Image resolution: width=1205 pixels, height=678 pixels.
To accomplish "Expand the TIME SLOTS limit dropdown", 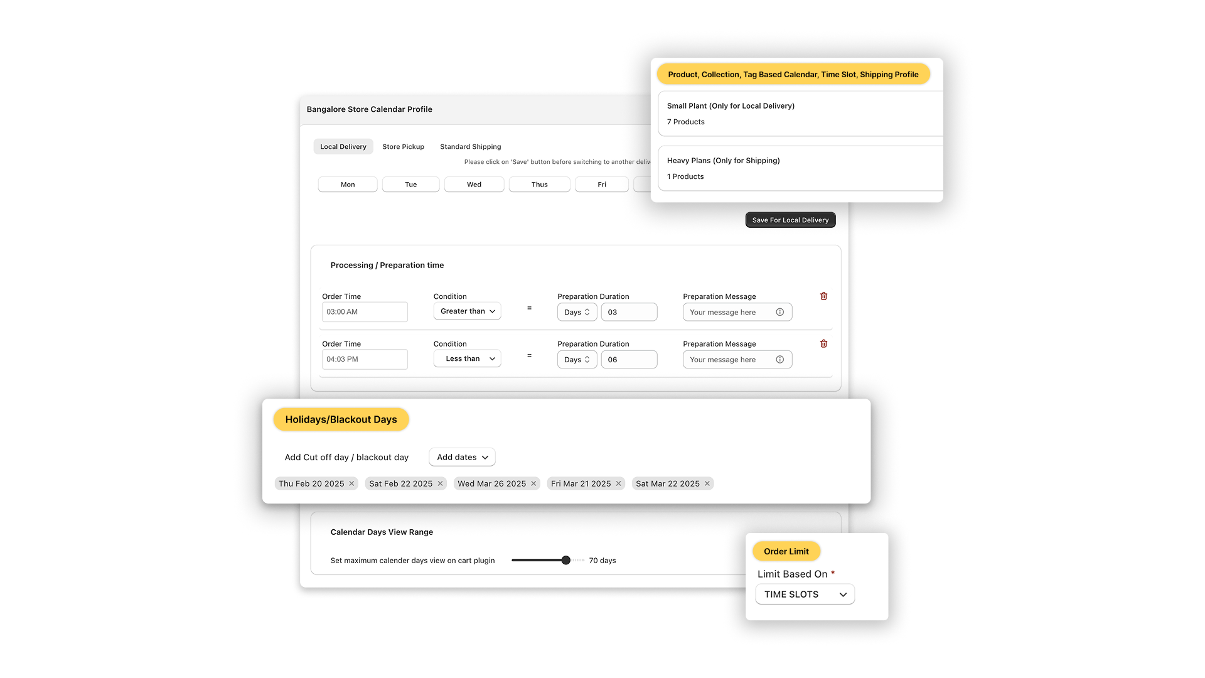I will click(x=805, y=595).
